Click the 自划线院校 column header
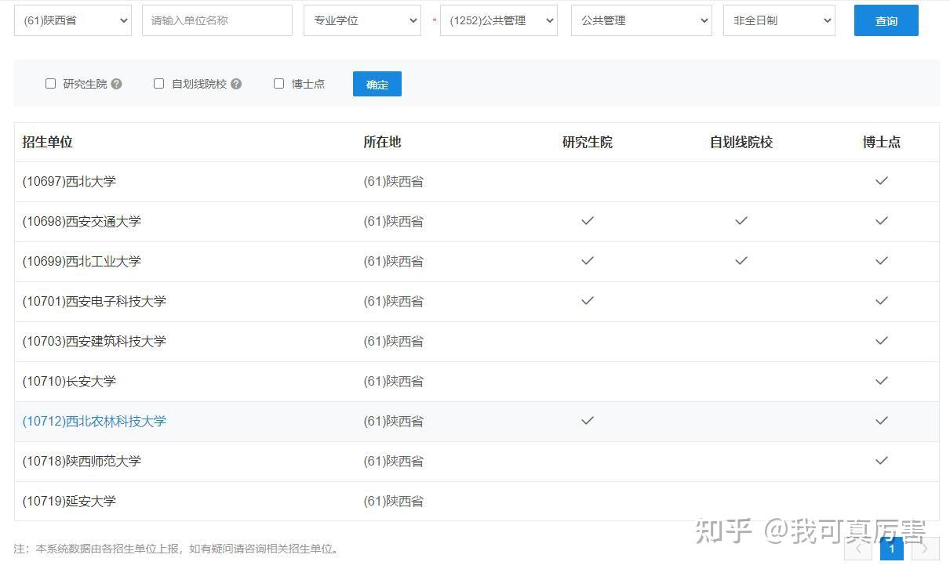 point(741,142)
